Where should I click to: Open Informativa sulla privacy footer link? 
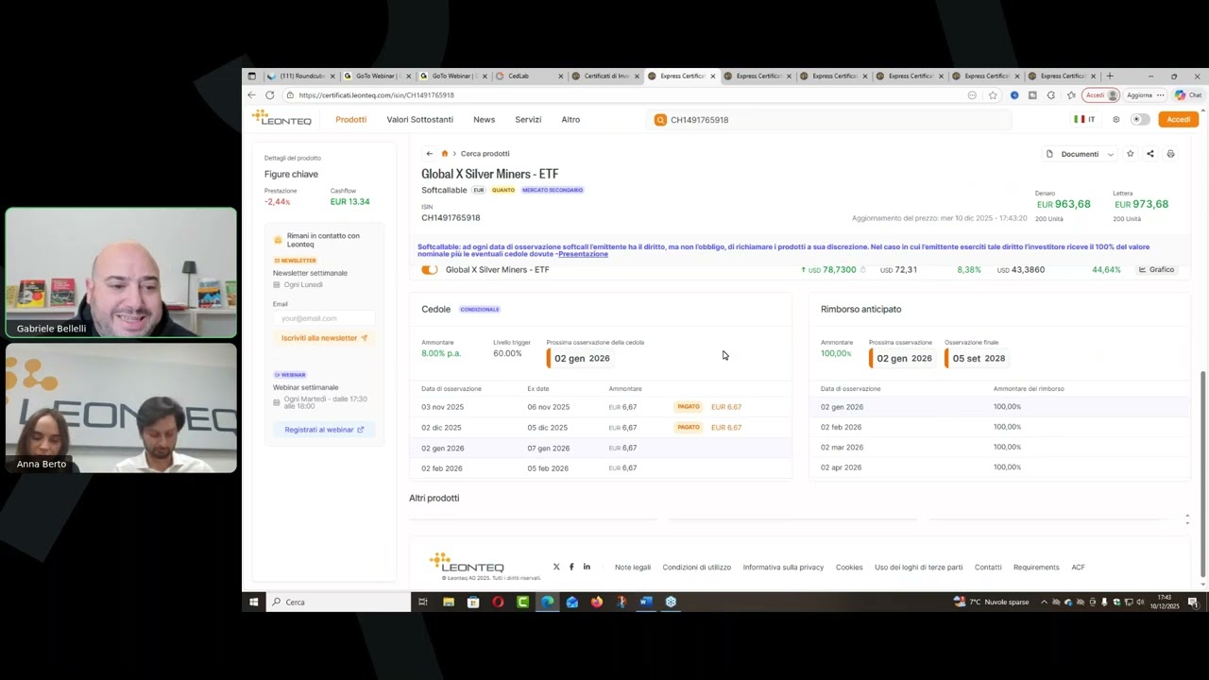point(784,567)
